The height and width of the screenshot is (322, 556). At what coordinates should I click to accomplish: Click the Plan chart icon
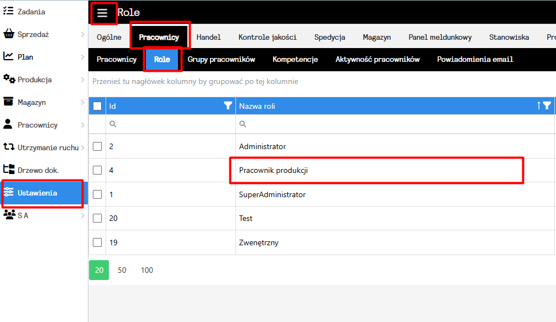pyautogui.click(x=8, y=56)
